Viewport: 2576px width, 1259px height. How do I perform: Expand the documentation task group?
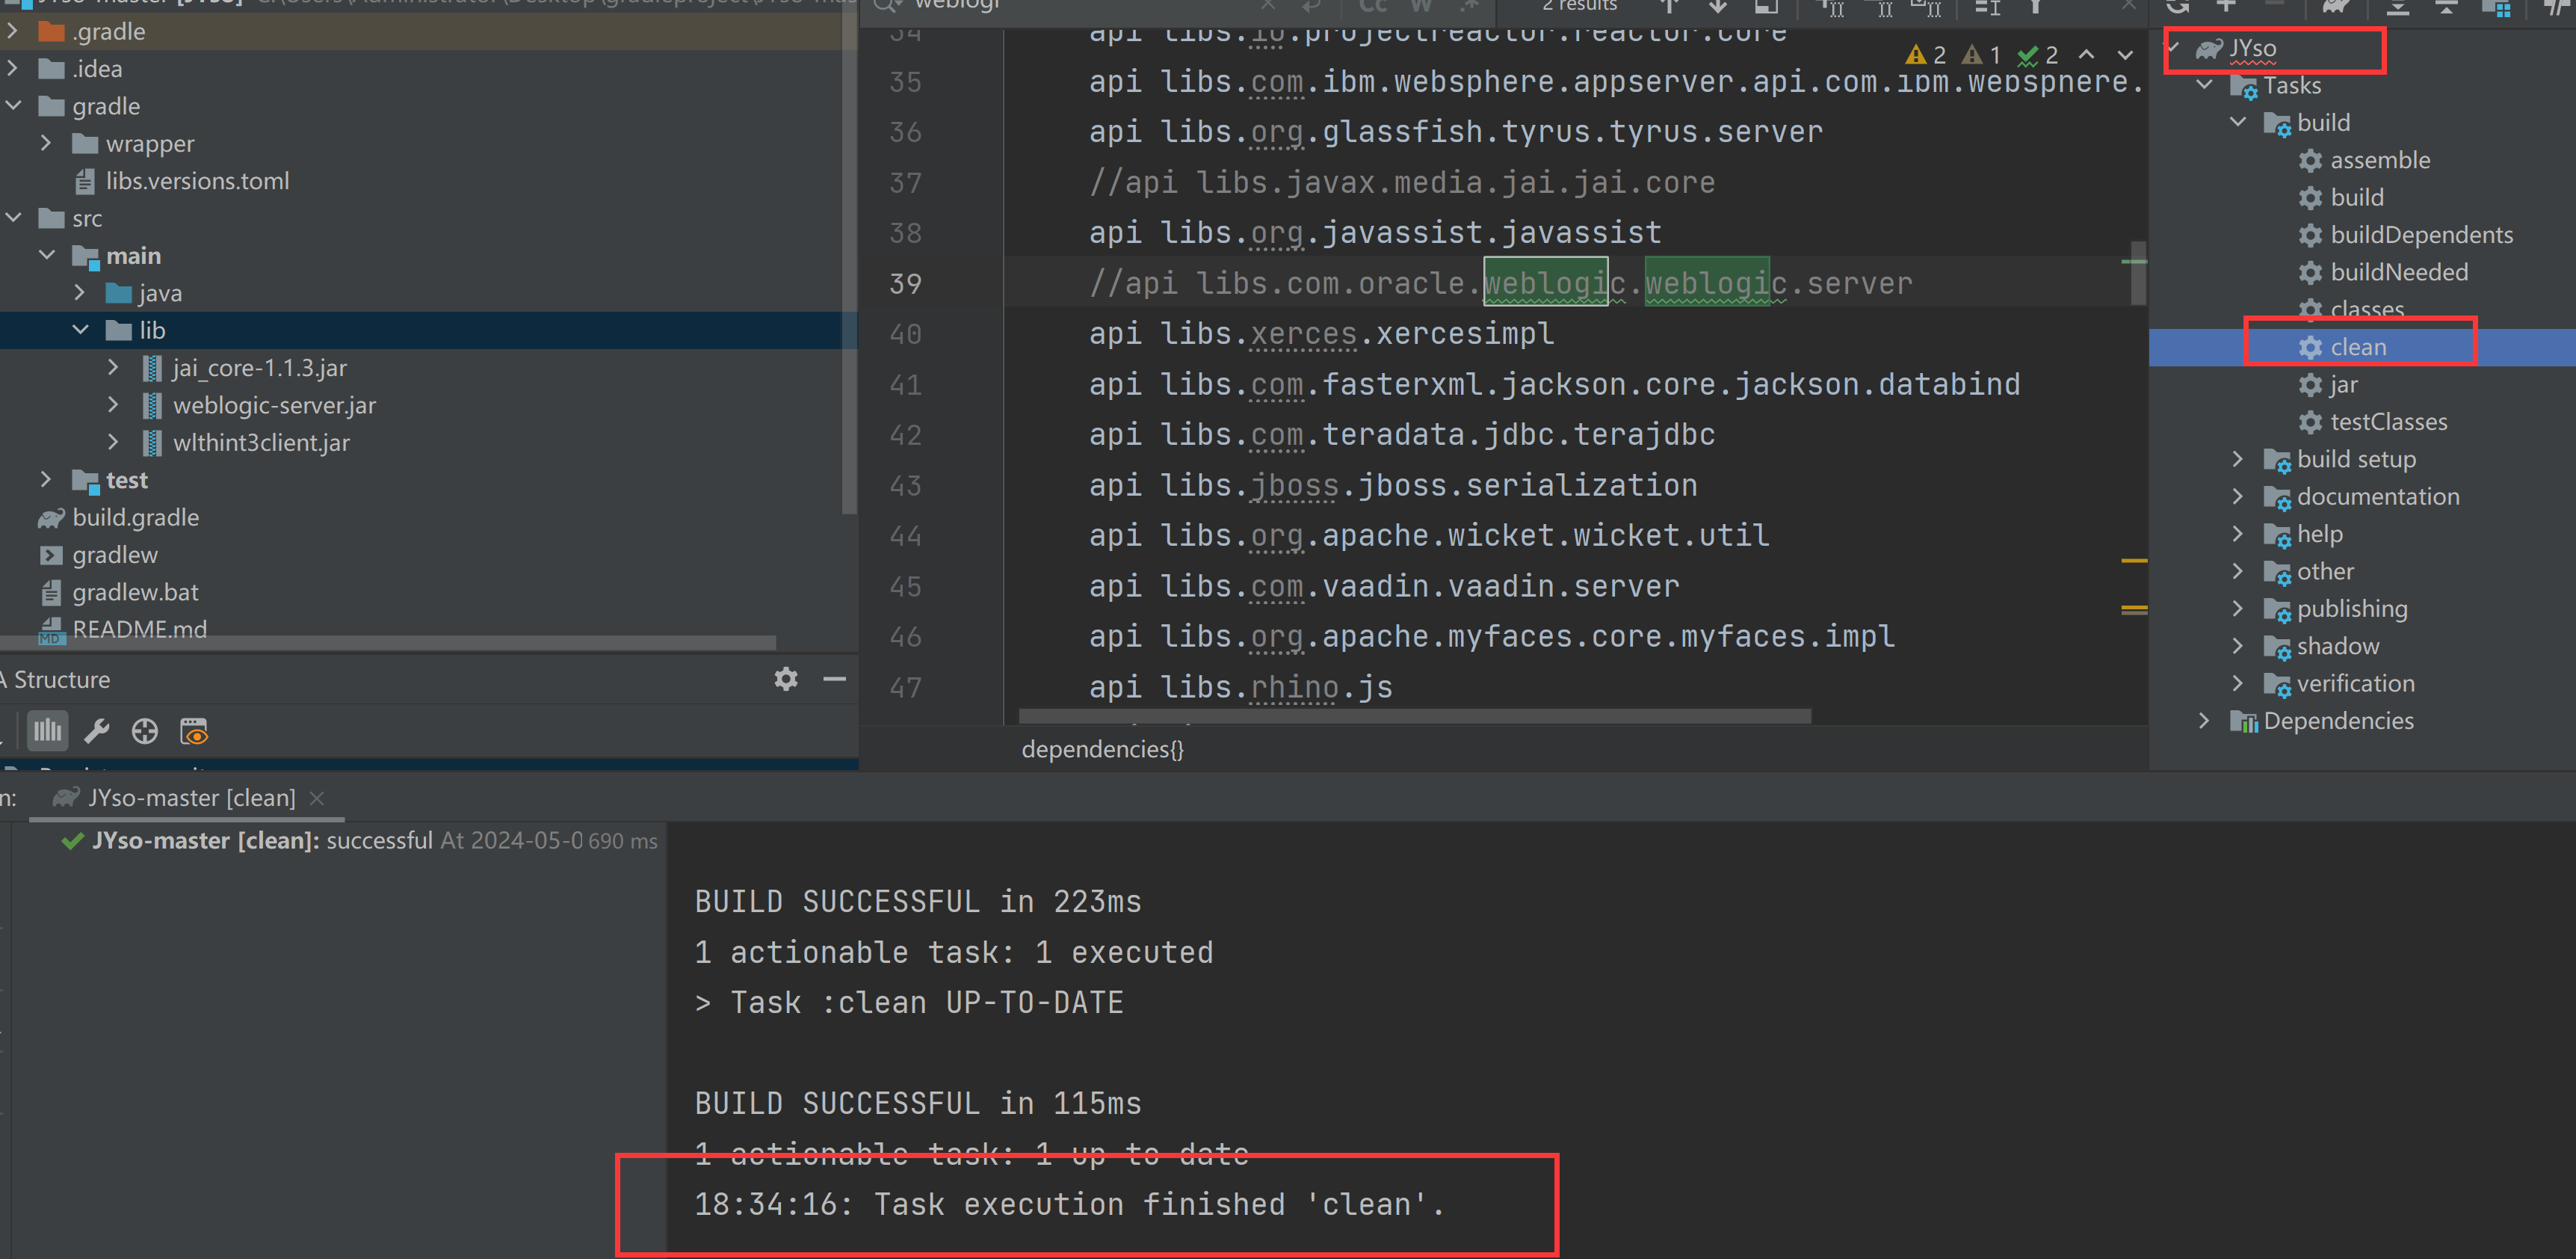(x=2238, y=496)
